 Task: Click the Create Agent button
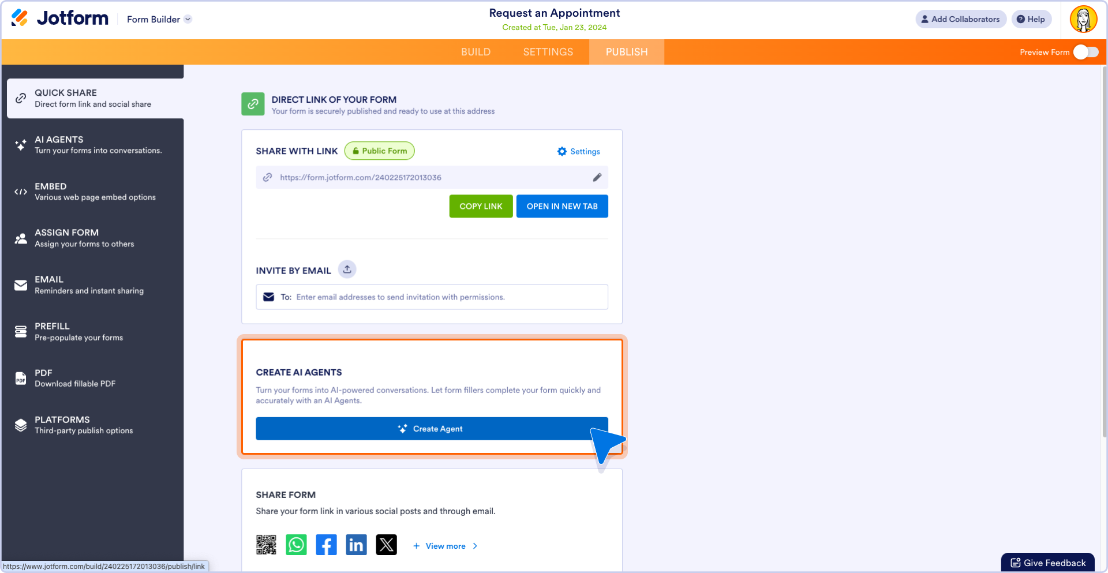click(x=432, y=429)
